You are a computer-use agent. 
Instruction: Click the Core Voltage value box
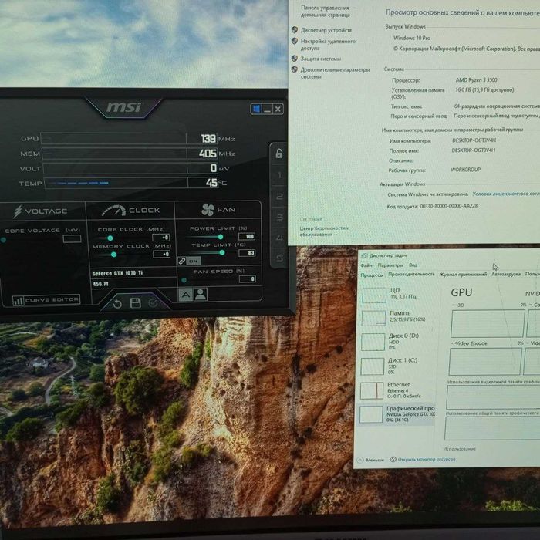click(72, 238)
